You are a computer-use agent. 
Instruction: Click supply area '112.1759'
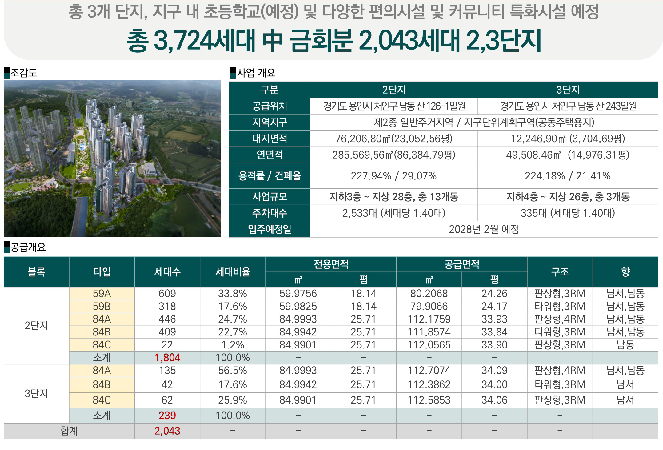tap(429, 319)
